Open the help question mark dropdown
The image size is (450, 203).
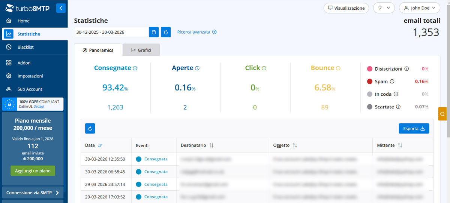pos(384,8)
